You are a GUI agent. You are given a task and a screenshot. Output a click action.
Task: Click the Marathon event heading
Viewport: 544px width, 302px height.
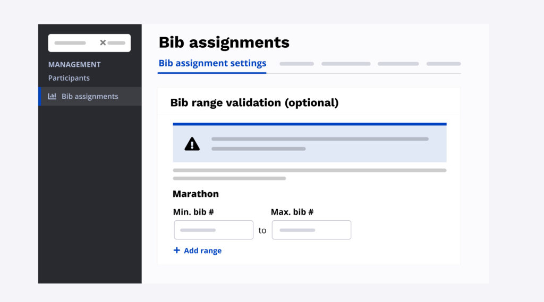[x=195, y=194]
